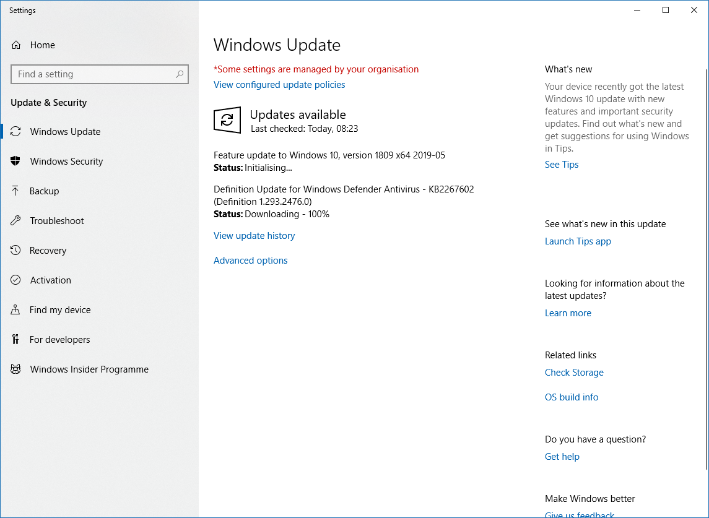The height and width of the screenshot is (518, 709).
Task: Click Definition Update KB2267602 text
Action: [x=344, y=196]
